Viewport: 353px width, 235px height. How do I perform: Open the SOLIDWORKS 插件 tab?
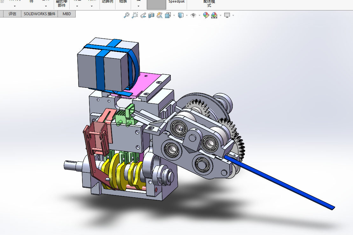pos(40,14)
